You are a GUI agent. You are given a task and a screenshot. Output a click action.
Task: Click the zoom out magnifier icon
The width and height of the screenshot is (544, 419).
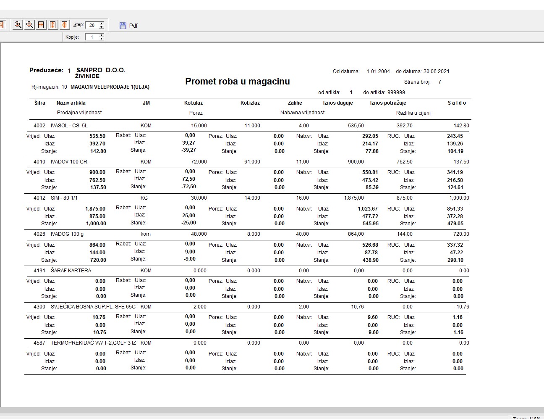tap(29, 25)
